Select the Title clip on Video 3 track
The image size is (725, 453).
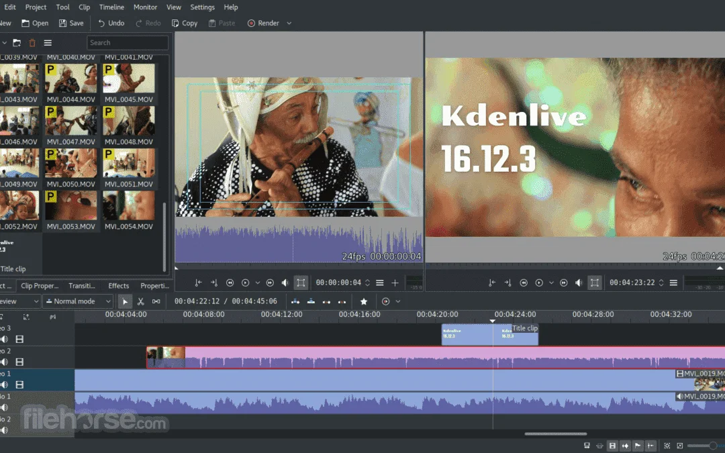point(489,334)
